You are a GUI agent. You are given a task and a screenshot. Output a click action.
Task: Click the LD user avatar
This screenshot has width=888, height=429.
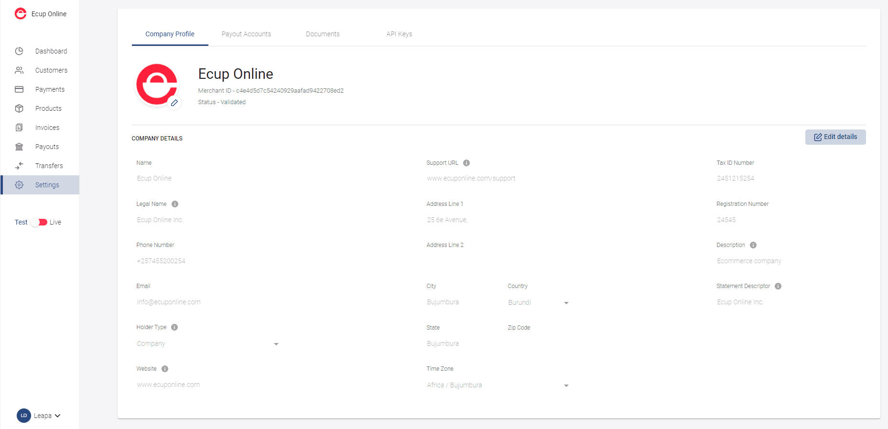coord(24,416)
